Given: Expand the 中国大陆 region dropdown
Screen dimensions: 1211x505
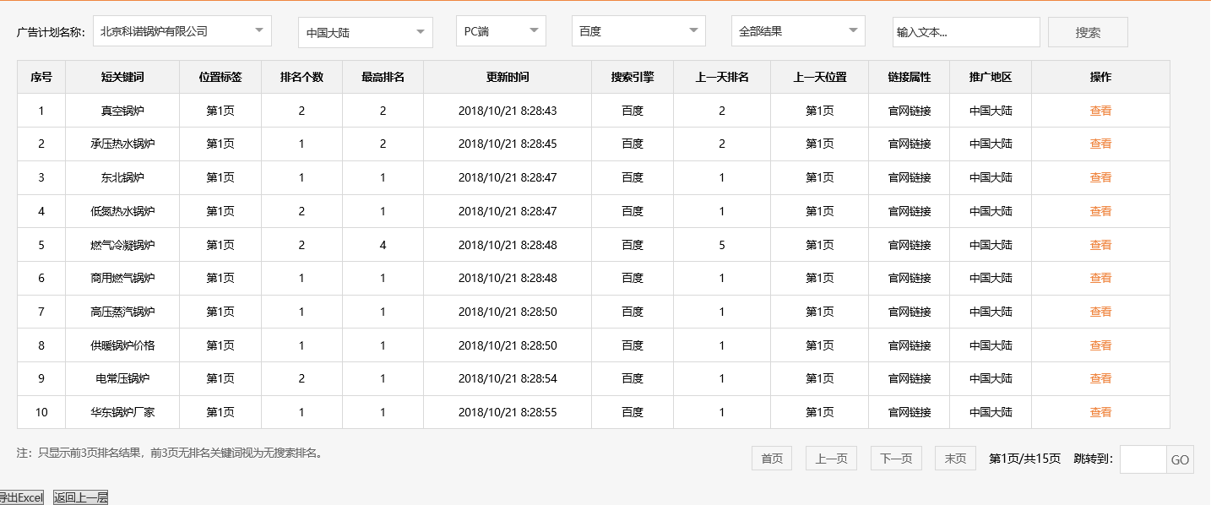Looking at the screenshot, I should pyautogui.click(x=365, y=30).
